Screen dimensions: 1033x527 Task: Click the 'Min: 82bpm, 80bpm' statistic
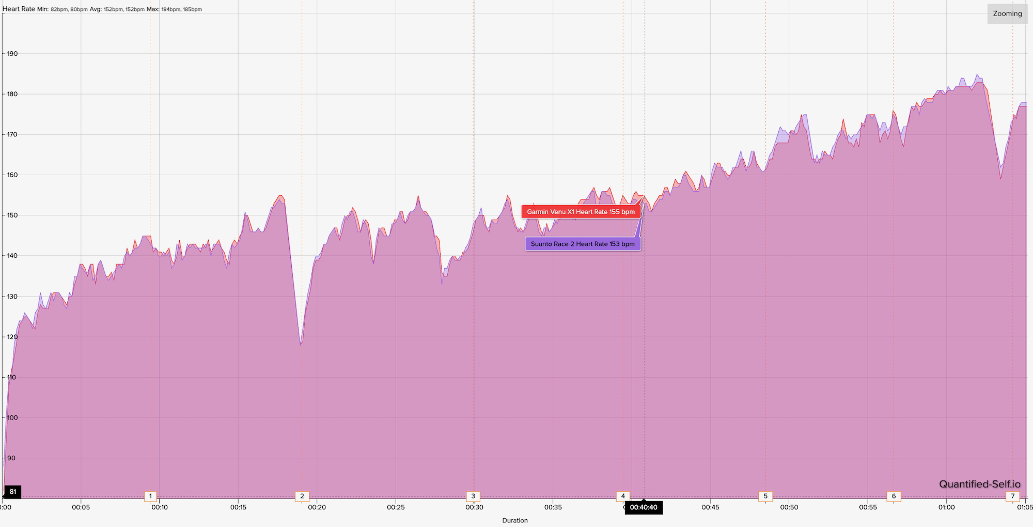pos(62,9)
